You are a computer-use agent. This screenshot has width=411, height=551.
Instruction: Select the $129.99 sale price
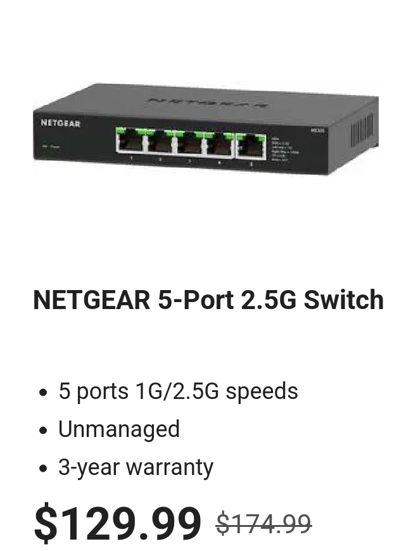click(118, 522)
